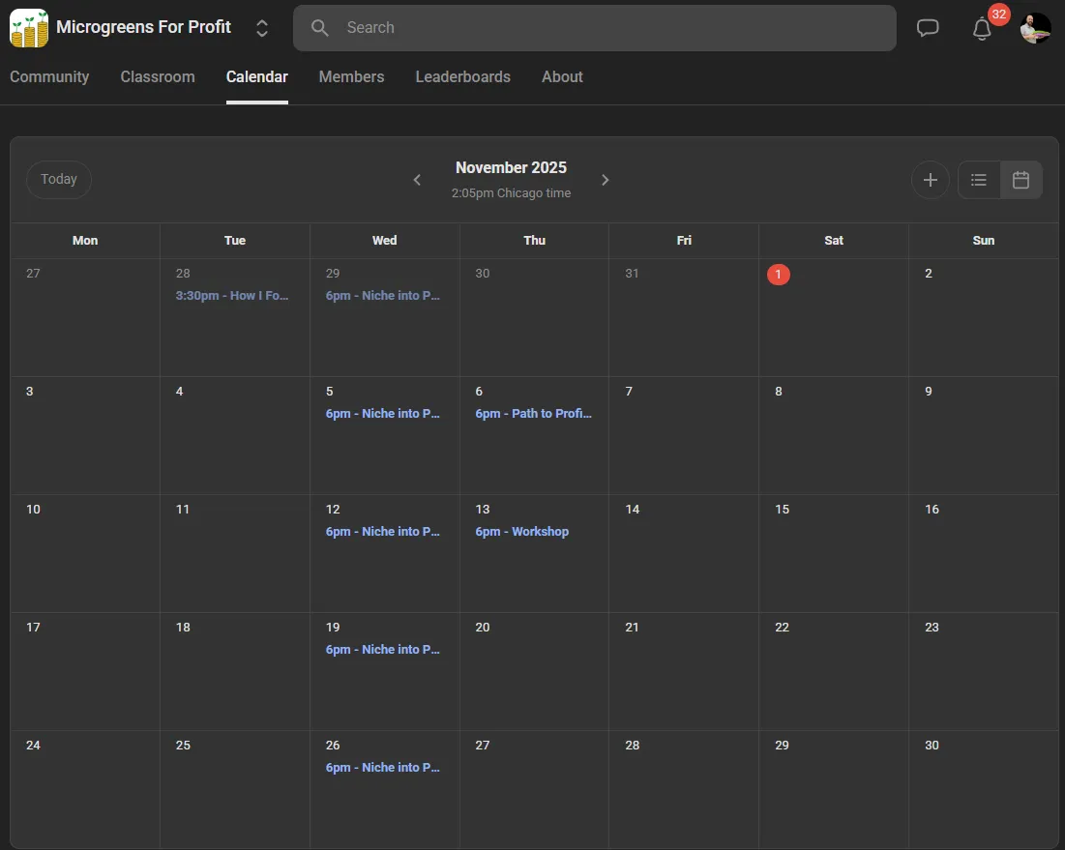
Task: Switch to list view
Action: tap(979, 180)
